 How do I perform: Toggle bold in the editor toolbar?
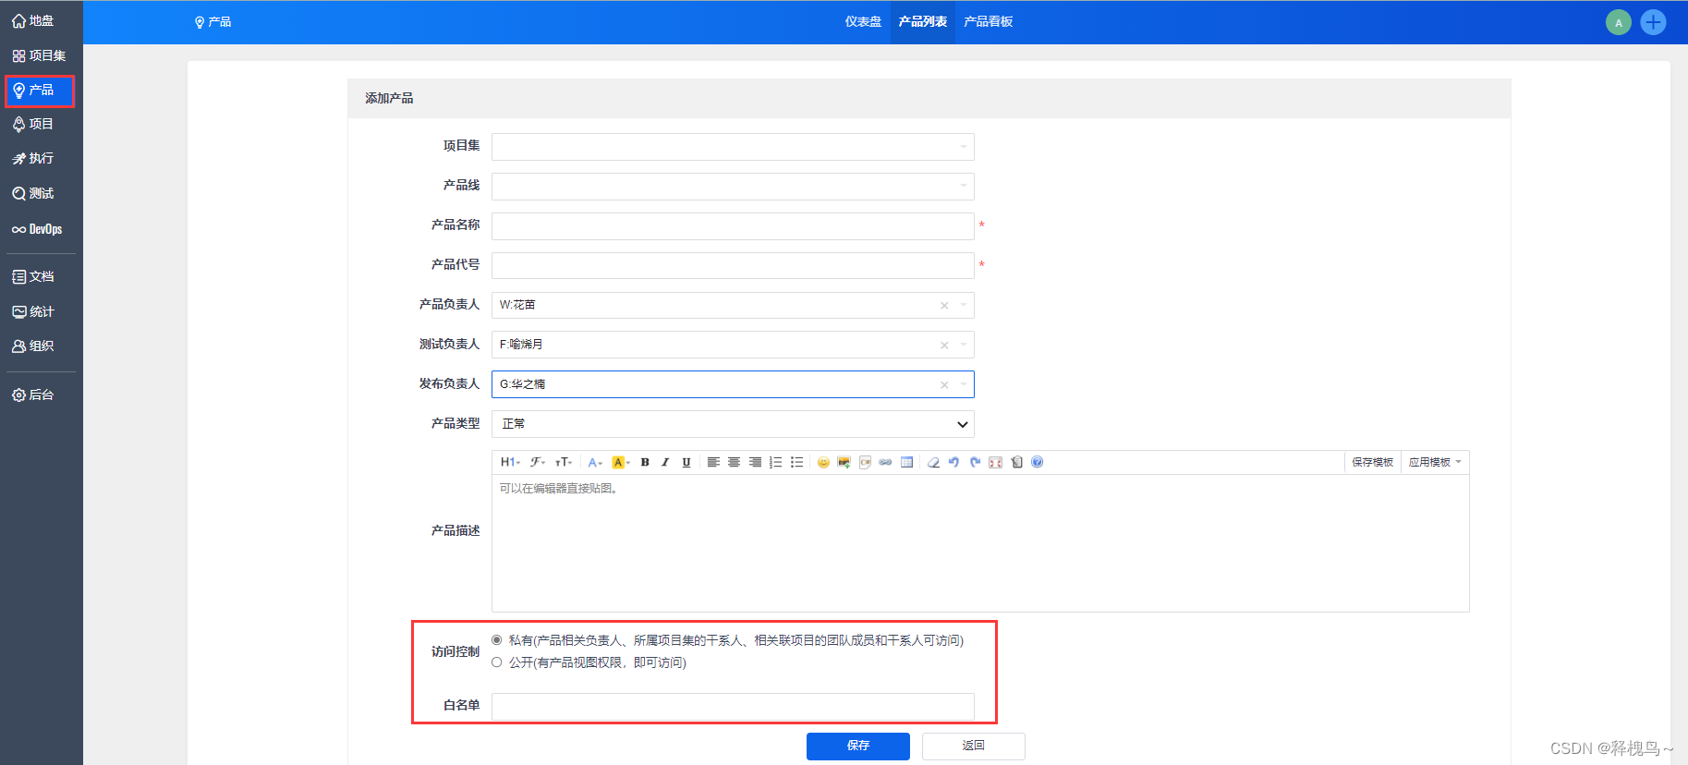(645, 462)
